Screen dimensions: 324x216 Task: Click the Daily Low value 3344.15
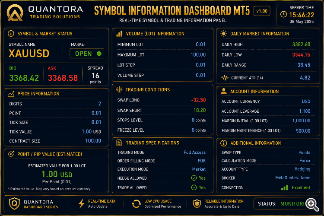pyautogui.click(x=301, y=55)
